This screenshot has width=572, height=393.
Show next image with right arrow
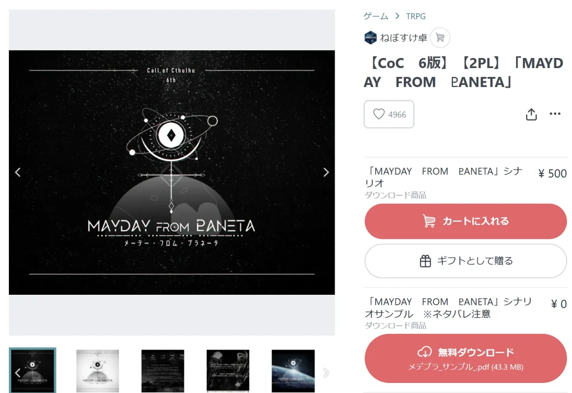point(326,172)
